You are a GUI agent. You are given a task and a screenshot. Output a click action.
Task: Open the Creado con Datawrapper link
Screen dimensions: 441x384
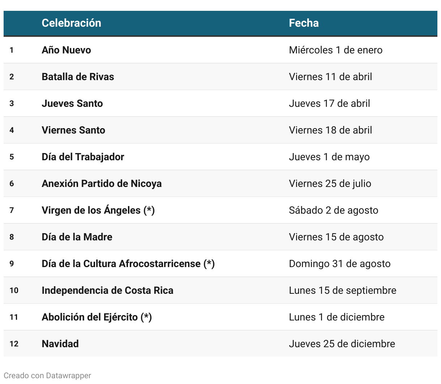47,375
